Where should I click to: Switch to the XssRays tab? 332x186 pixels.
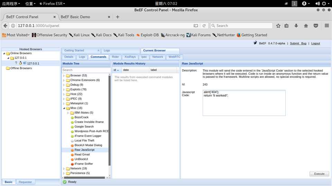(x=130, y=57)
